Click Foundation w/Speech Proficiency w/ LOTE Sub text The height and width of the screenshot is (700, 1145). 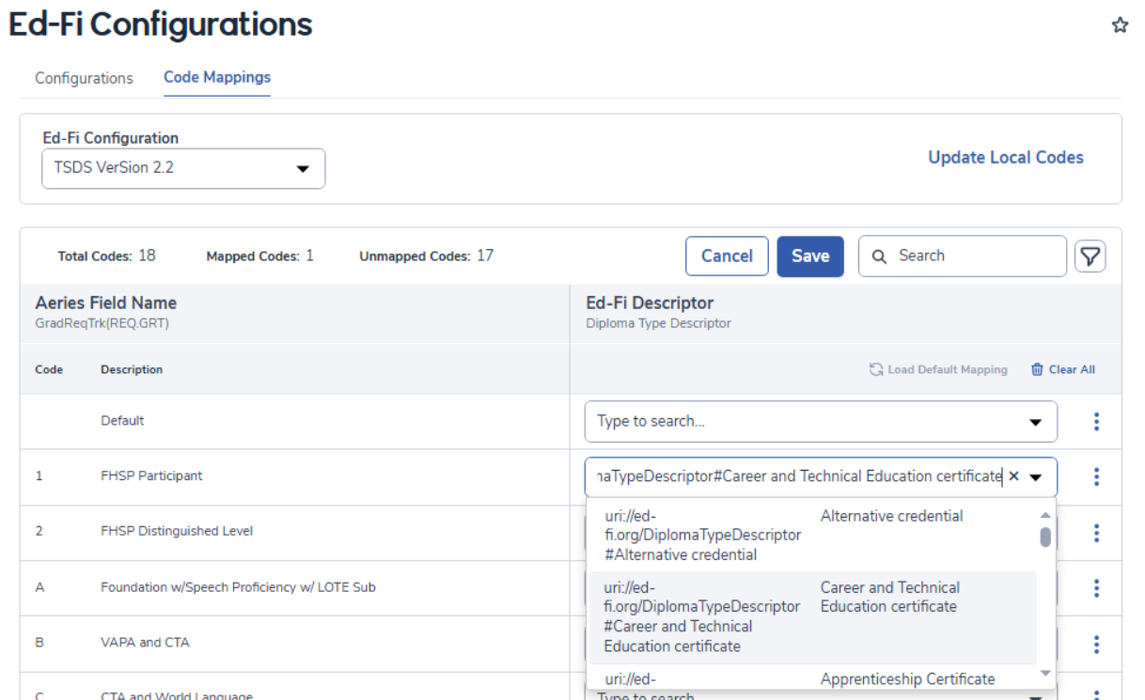[238, 587]
